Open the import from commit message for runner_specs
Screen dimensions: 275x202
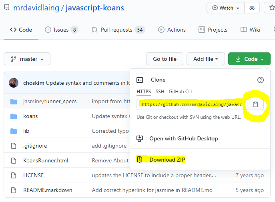[x=111, y=101]
